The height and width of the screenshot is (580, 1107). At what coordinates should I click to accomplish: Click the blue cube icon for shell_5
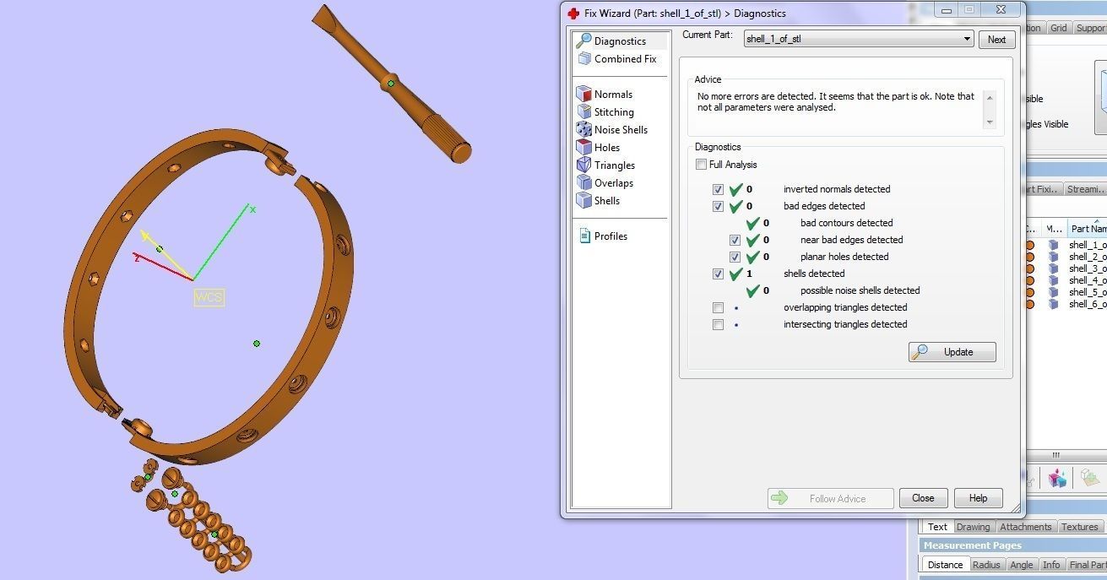[1053, 292]
